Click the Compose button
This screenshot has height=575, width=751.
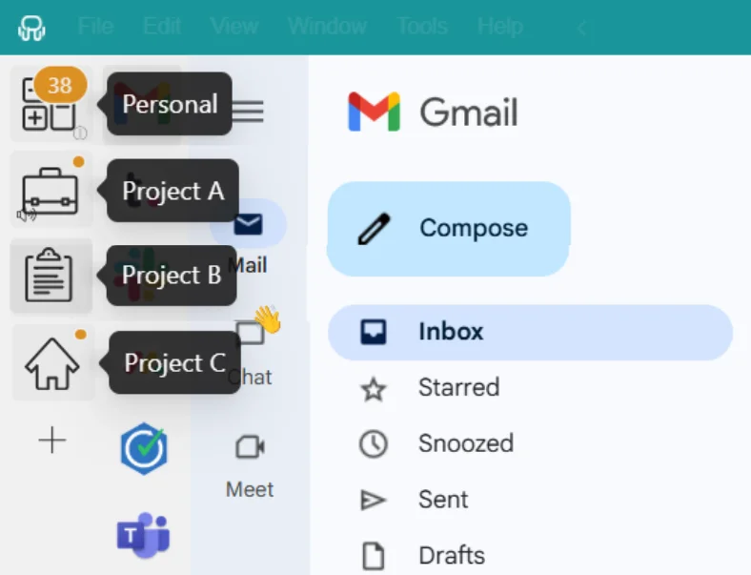[449, 229]
